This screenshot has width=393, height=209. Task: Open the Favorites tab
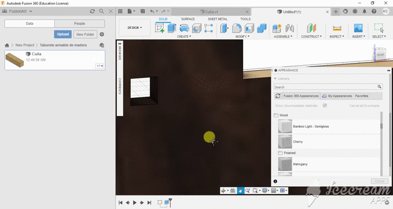tap(361, 96)
